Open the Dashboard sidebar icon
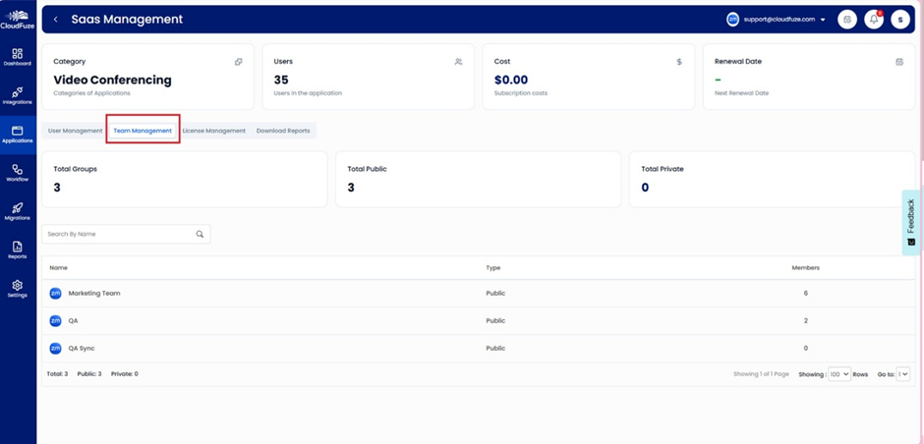Viewport: 924px width, 444px height. click(18, 56)
